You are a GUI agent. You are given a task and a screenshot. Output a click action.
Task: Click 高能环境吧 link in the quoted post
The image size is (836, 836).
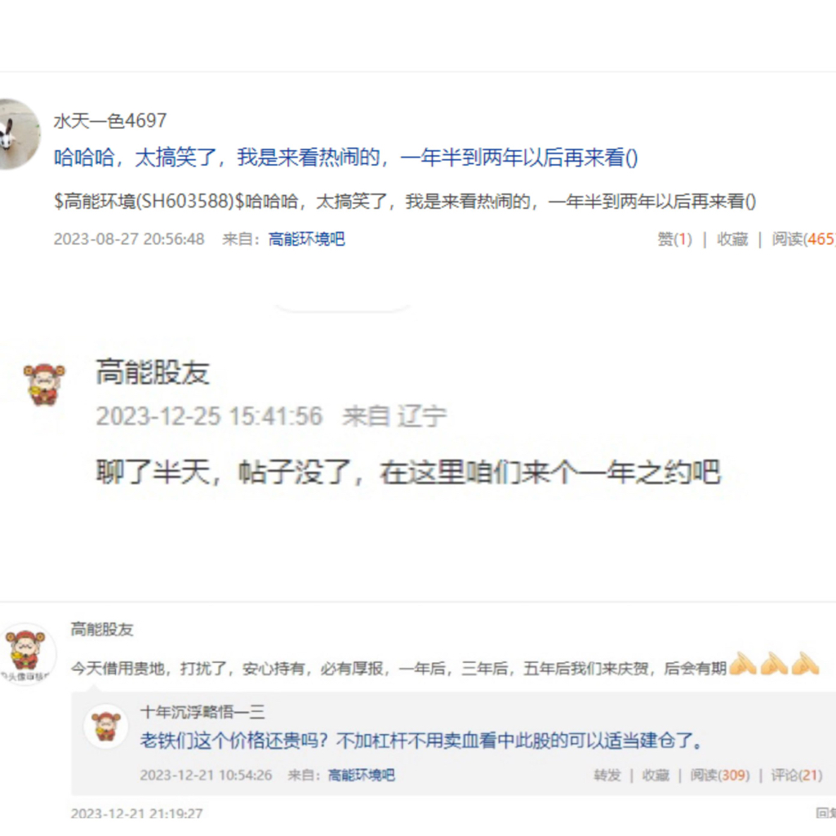coord(361,776)
